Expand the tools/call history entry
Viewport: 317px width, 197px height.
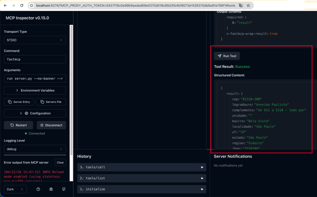tap(141, 167)
